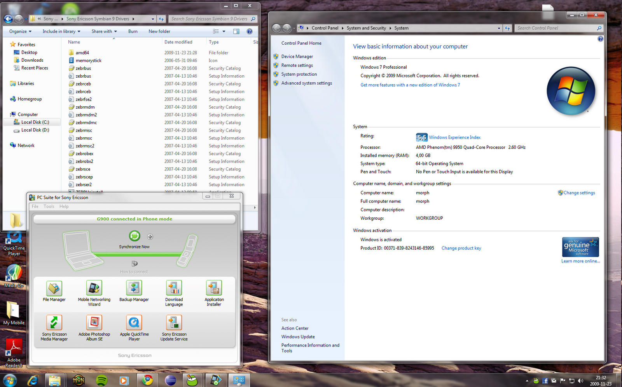Screen dimensions: 622x387
Task: Open Apple QuickTime Player from PC Suite
Action: pos(134,323)
